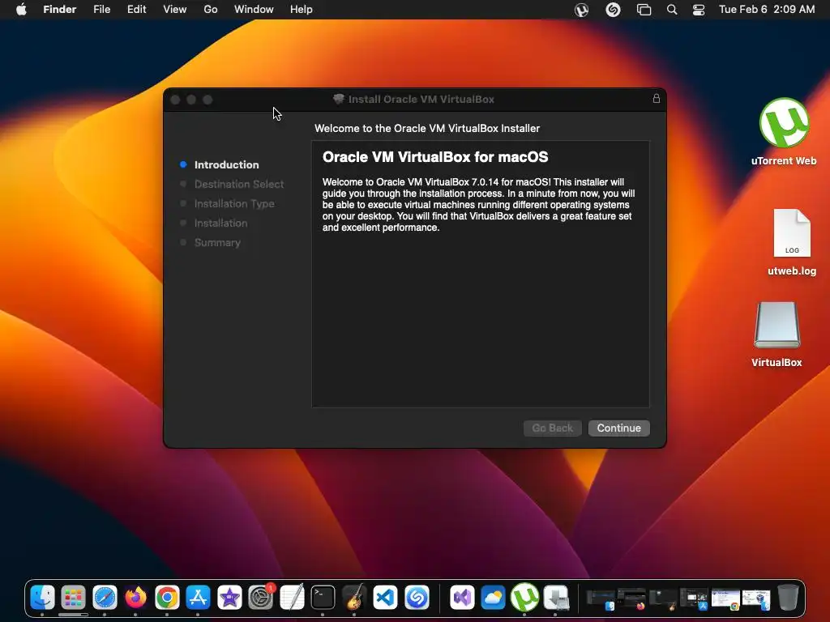Open Google Chrome from the Dock
830x622 pixels.
pos(167,598)
